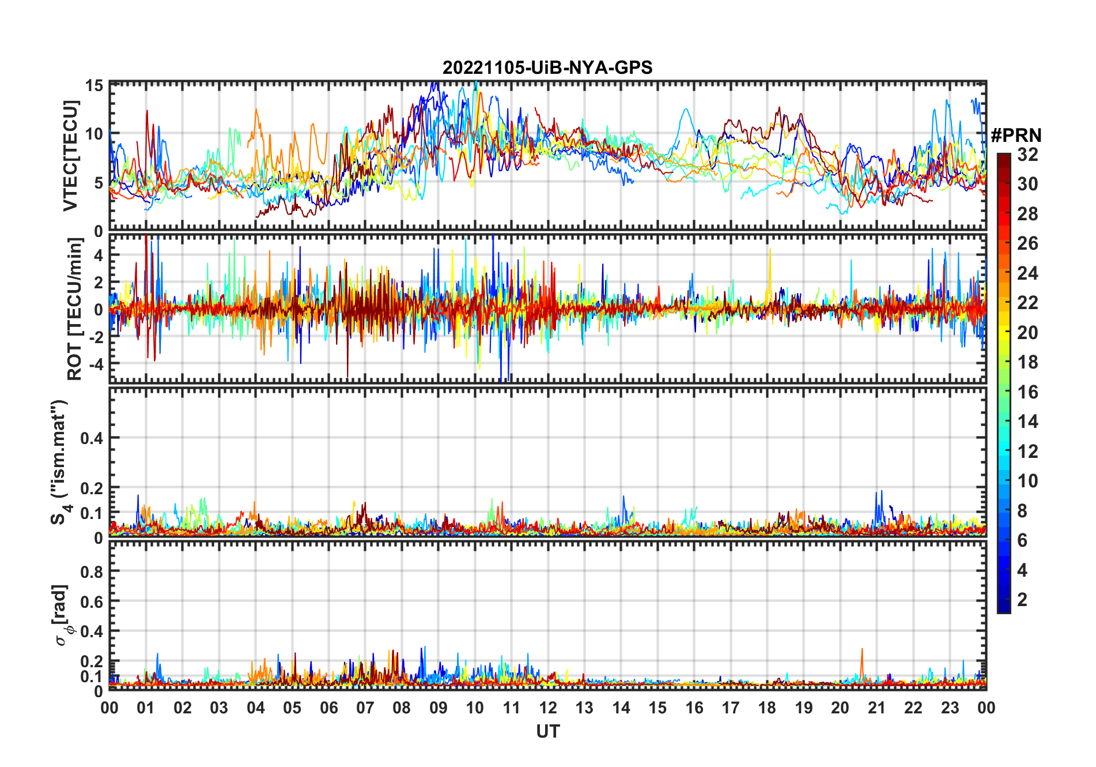This screenshot has width=1096, height=767.
Task: Select the "8" tick on the PRN colorbar
Action: [x=1022, y=511]
